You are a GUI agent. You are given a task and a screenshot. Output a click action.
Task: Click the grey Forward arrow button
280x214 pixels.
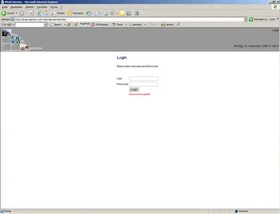point(22,13)
